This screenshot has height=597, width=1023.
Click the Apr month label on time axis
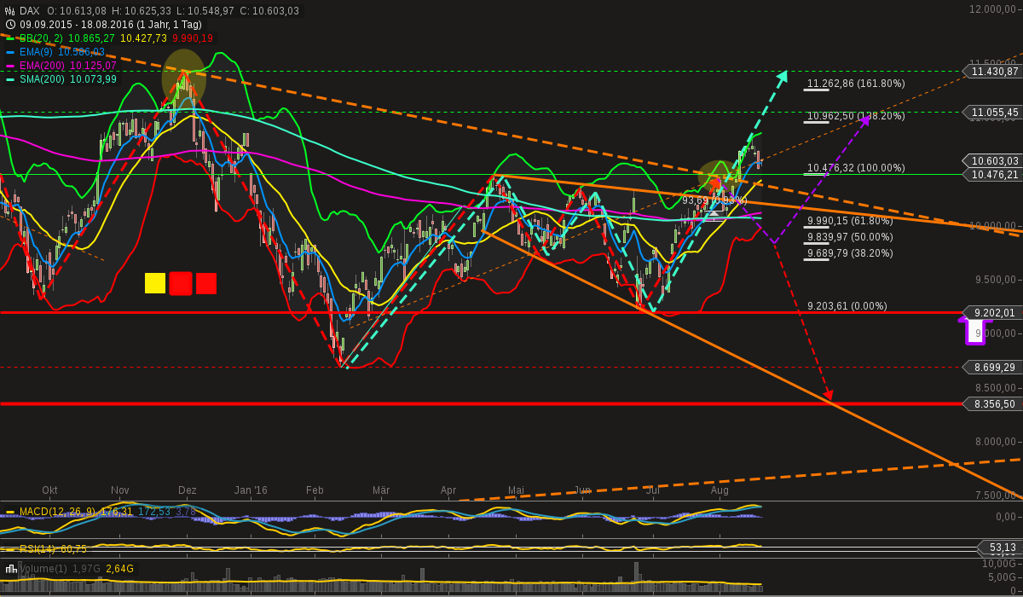[x=448, y=490]
